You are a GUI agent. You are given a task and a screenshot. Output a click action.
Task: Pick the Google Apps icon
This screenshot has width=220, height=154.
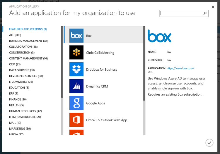coord(76,103)
